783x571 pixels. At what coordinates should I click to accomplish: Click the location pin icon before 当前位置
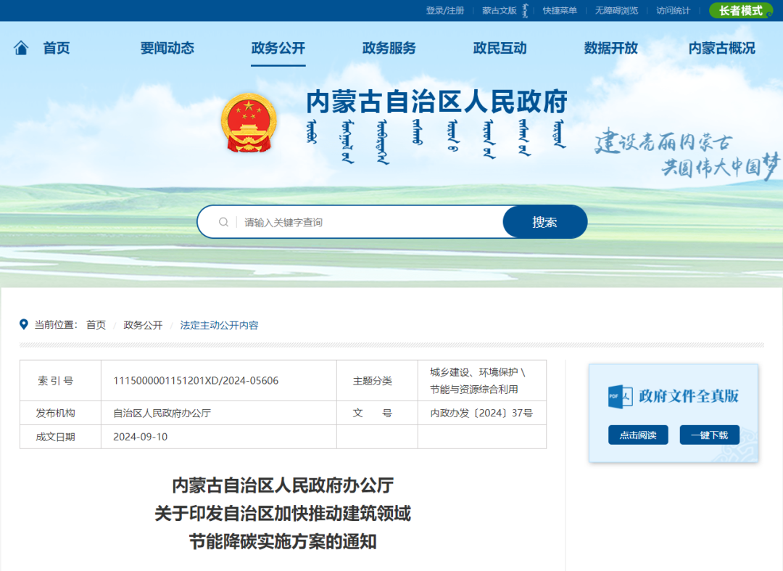pyautogui.click(x=23, y=324)
